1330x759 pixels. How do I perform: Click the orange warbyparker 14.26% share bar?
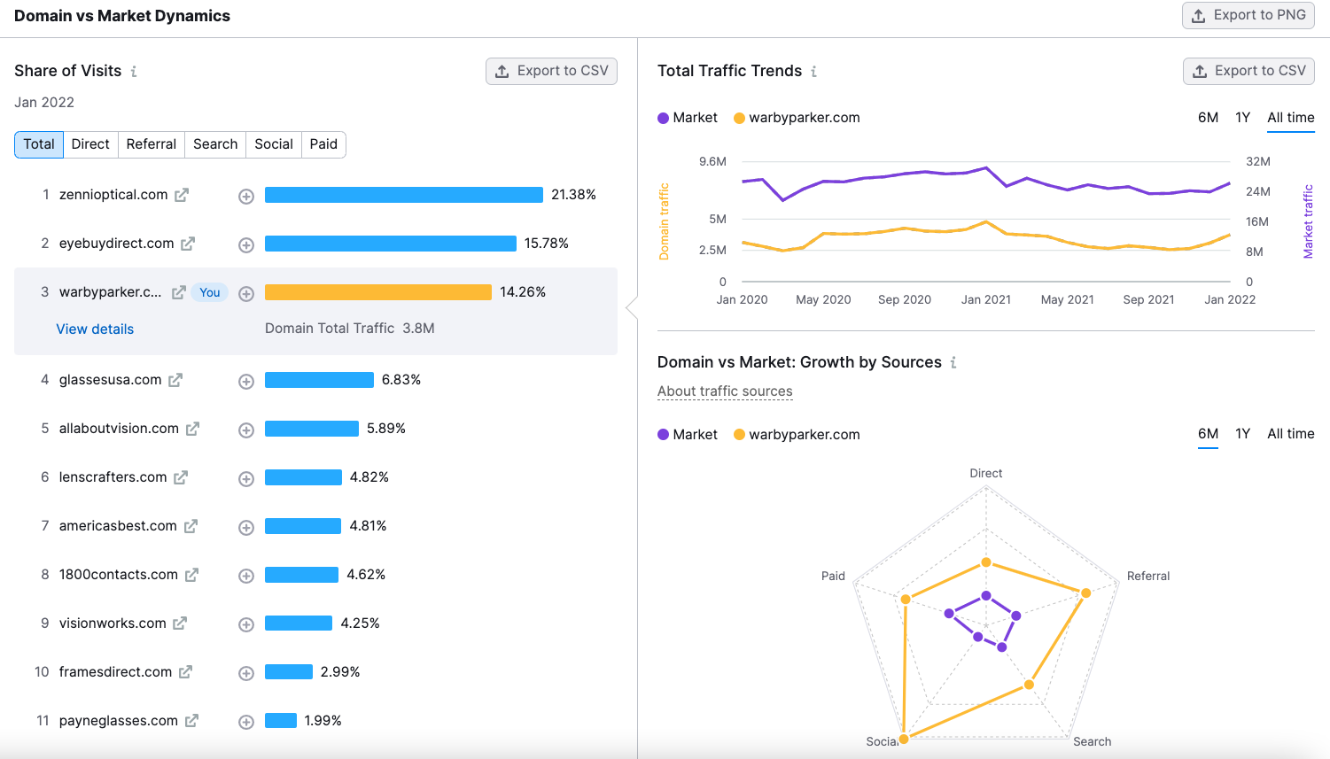378,292
